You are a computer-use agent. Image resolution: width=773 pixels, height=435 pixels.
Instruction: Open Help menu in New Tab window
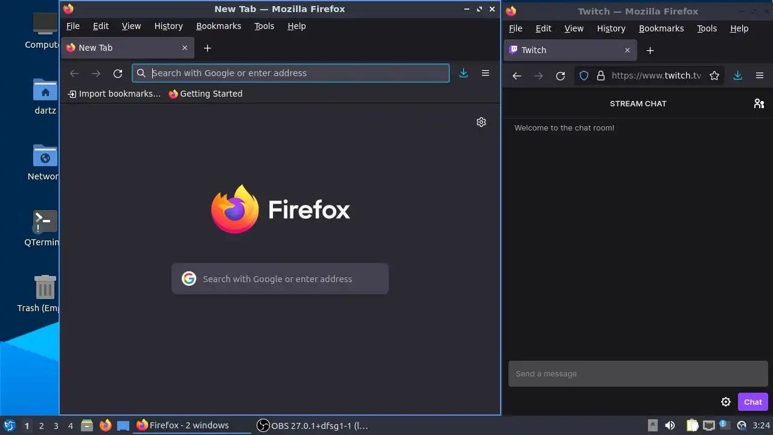click(297, 26)
